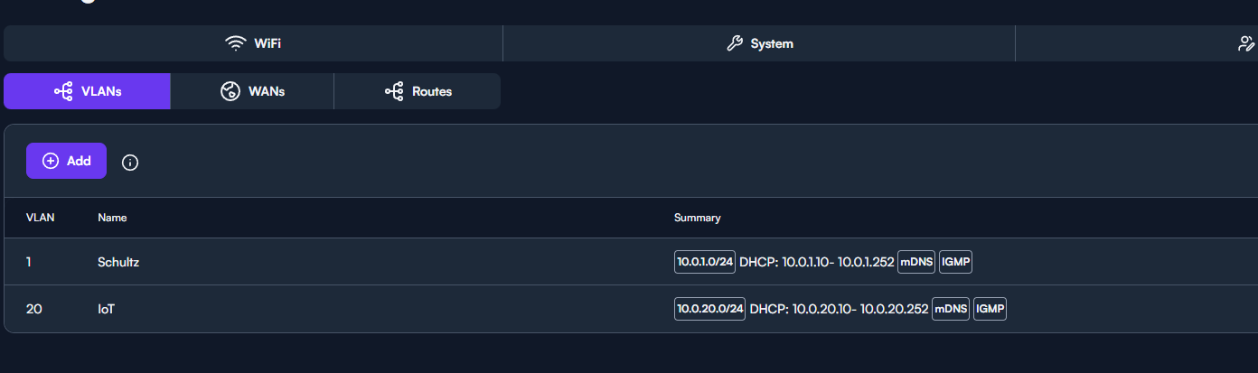Click the 10.0.1.0/24 subnet badge
Screen dimensions: 1258x373
click(x=705, y=262)
